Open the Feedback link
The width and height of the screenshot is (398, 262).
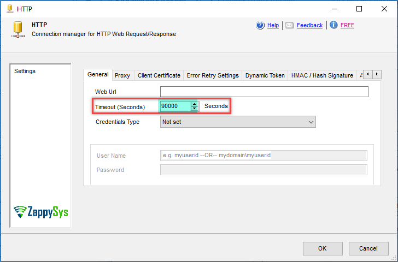pos(309,25)
